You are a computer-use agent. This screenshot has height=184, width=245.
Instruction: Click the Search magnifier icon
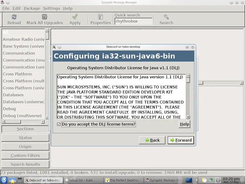click(166, 17)
